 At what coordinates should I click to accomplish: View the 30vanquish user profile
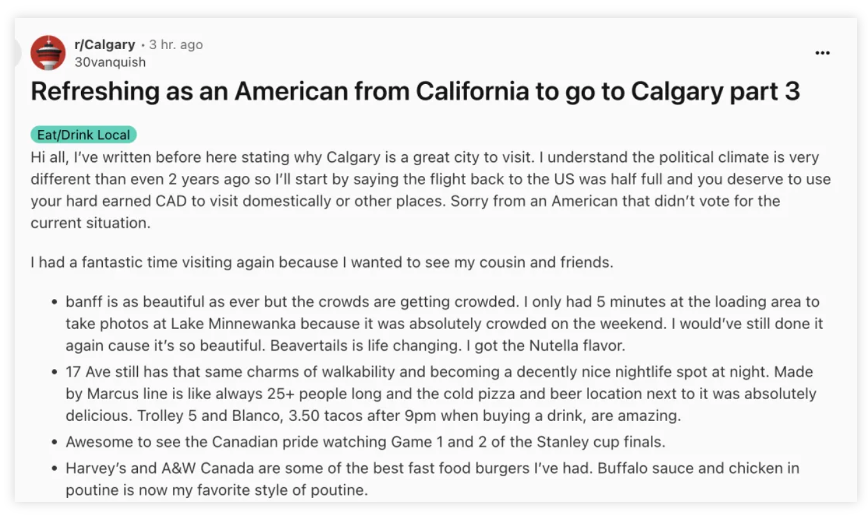(x=110, y=62)
